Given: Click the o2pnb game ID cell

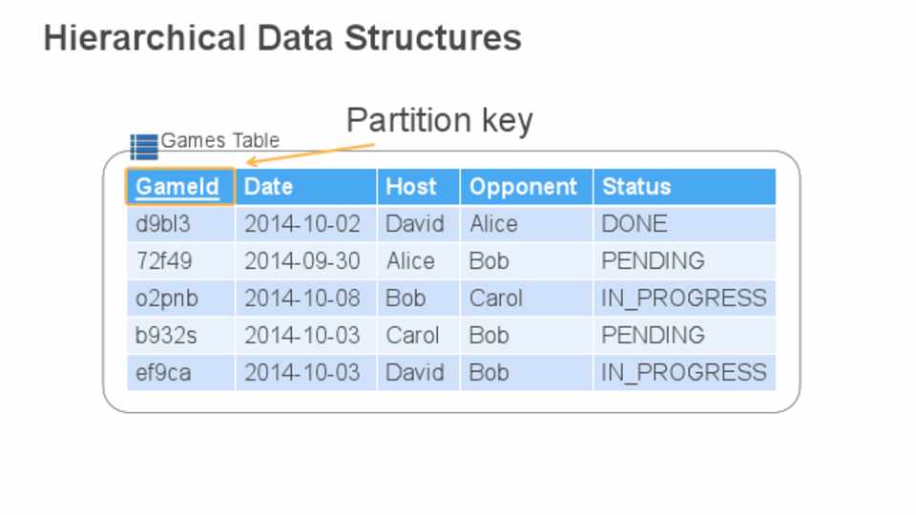Looking at the screenshot, I should 167,299.
